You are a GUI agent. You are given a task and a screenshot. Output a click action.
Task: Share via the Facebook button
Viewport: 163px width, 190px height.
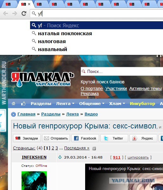[85, 138]
